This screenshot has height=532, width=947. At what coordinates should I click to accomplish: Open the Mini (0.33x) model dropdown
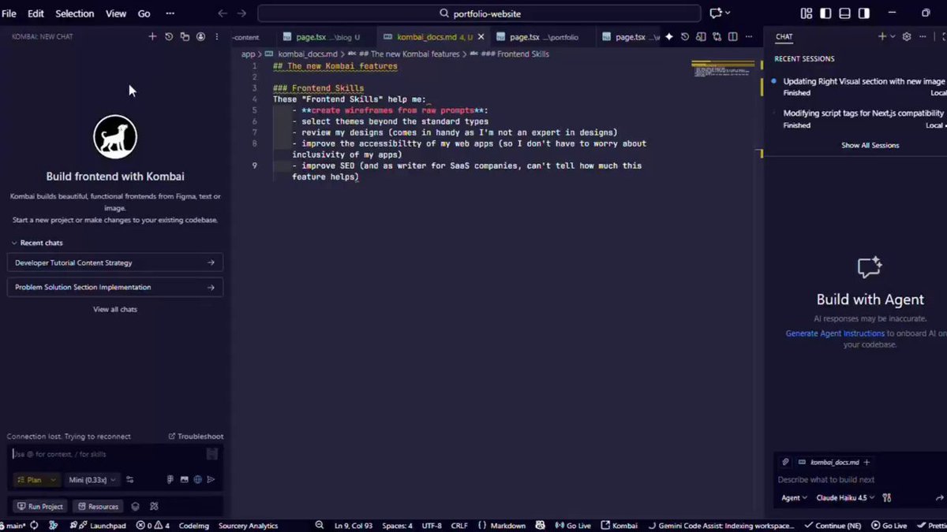pyautogui.click(x=92, y=479)
